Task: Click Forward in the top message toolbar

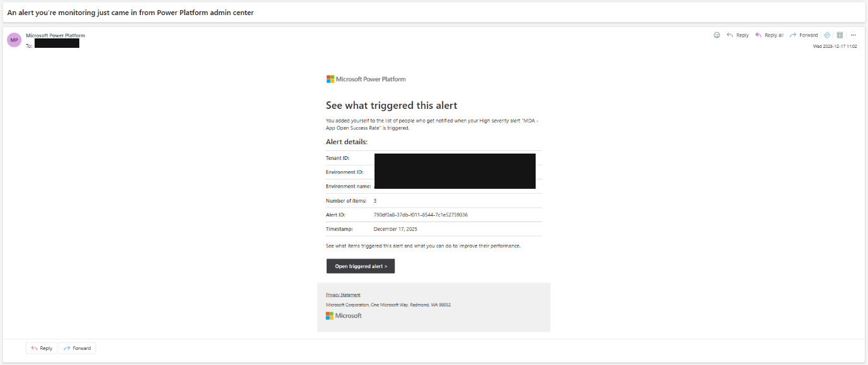Action: click(804, 35)
